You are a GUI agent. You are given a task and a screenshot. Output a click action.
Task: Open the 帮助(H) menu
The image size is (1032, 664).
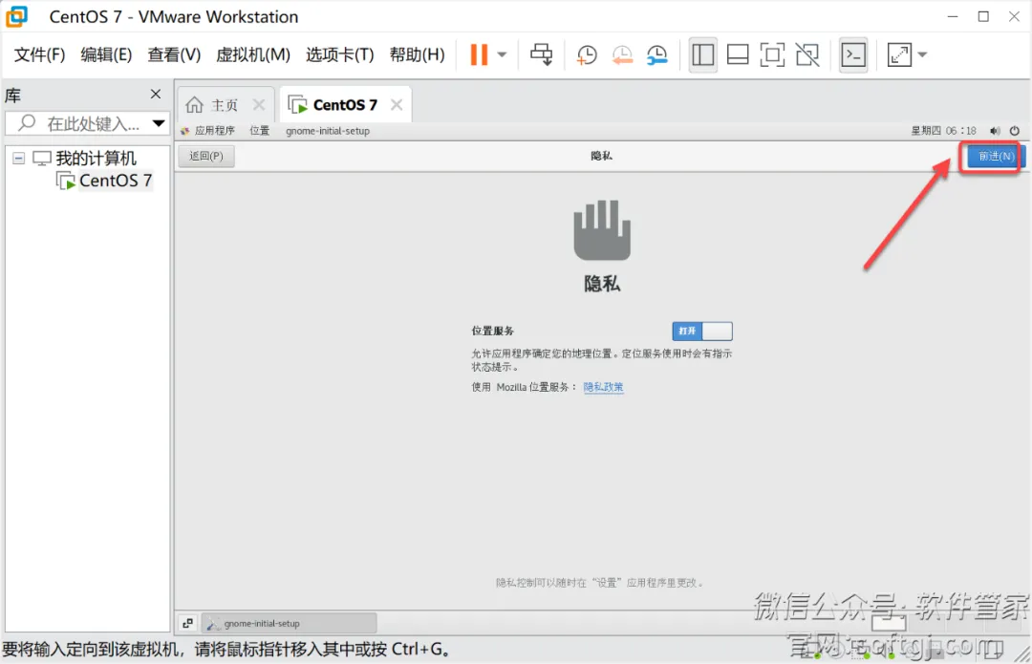click(x=417, y=54)
